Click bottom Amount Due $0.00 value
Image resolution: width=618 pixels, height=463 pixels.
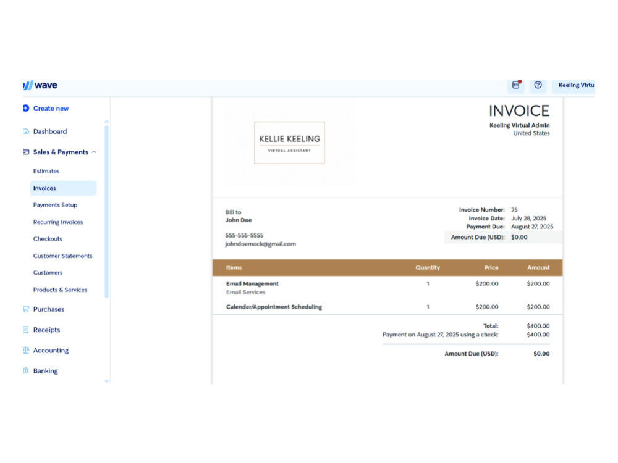point(541,354)
